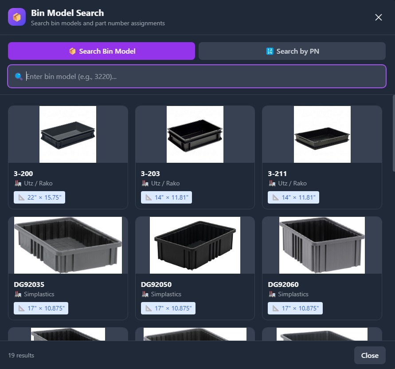Click the factory icon on 3-211 card
This screenshot has width=395, height=369.
(272, 183)
